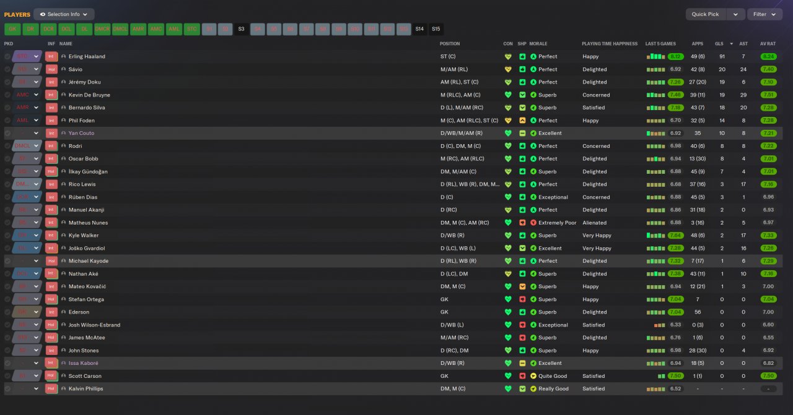Click Rúben Dias' condition heart icon
Viewport: 793px width, 415px height.
[x=508, y=197]
